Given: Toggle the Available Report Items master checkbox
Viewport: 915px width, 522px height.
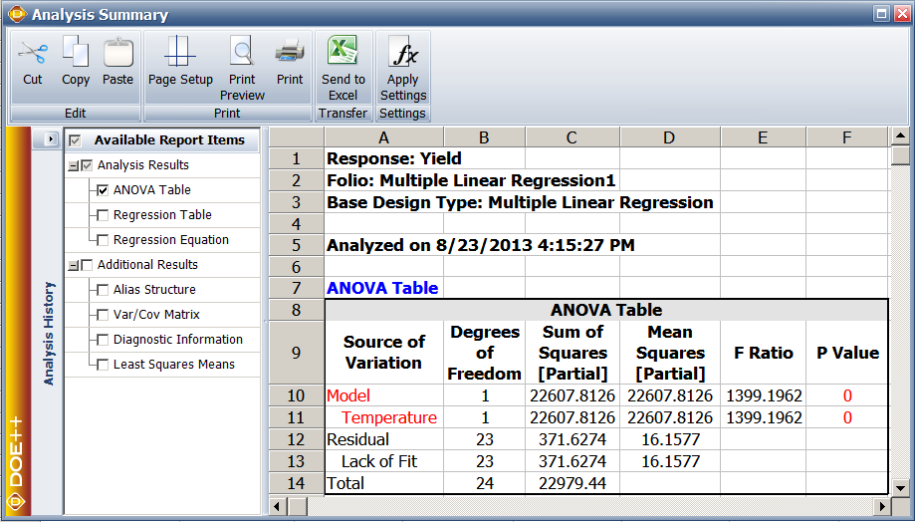Looking at the screenshot, I should coord(75,140).
